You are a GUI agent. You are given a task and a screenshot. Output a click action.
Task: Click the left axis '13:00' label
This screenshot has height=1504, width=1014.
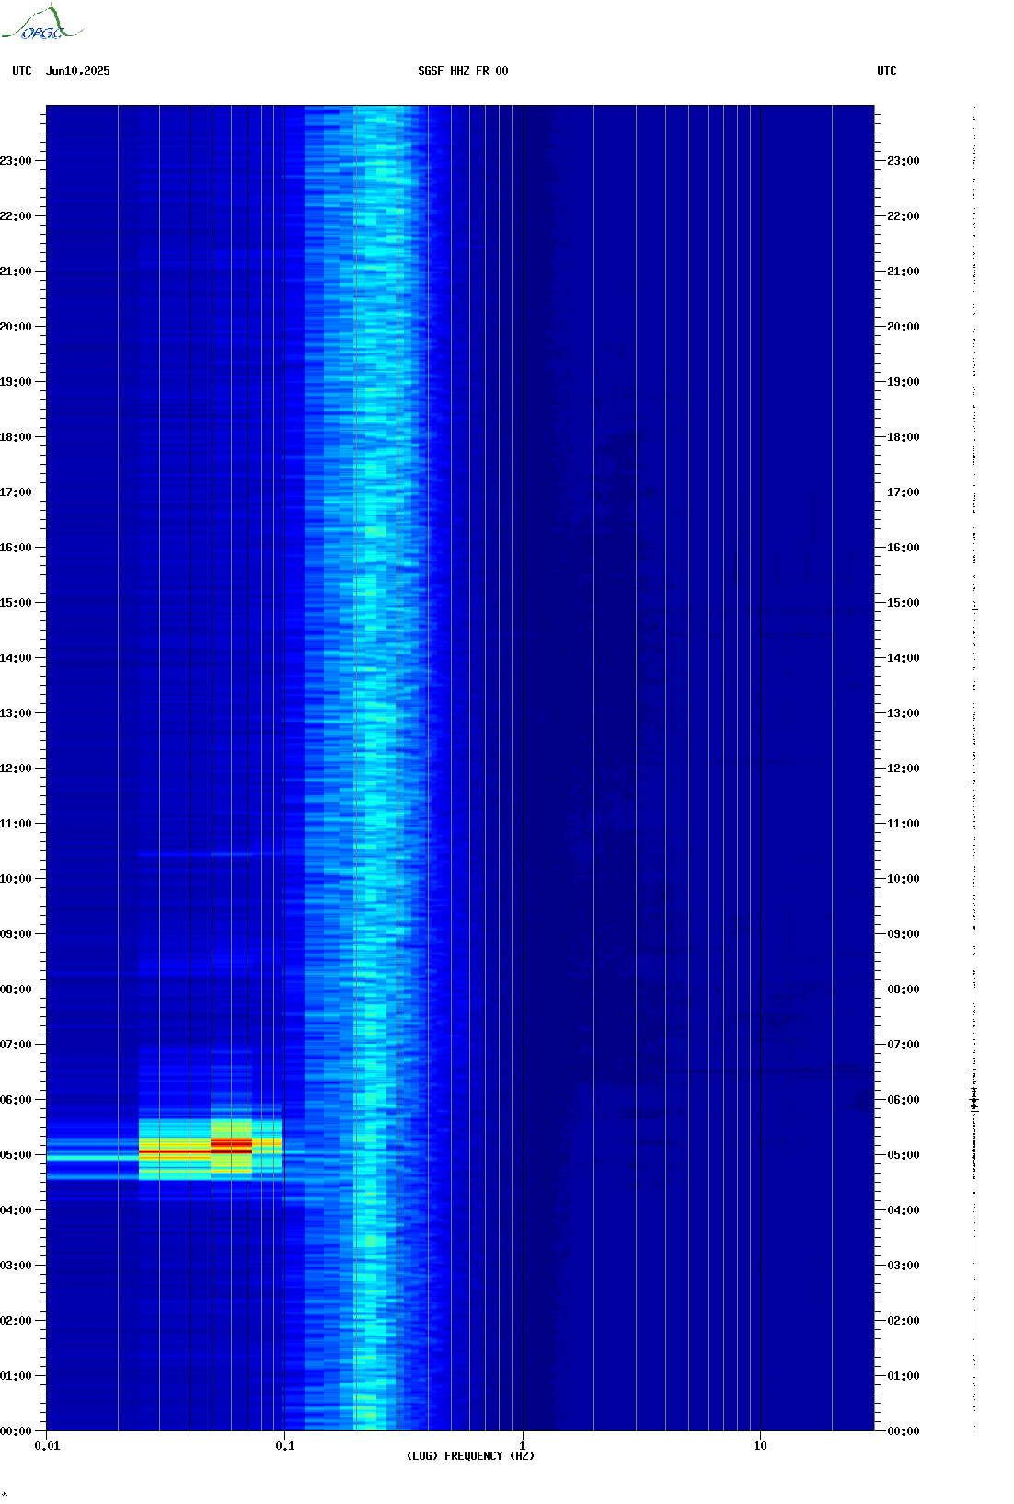(x=16, y=713)
